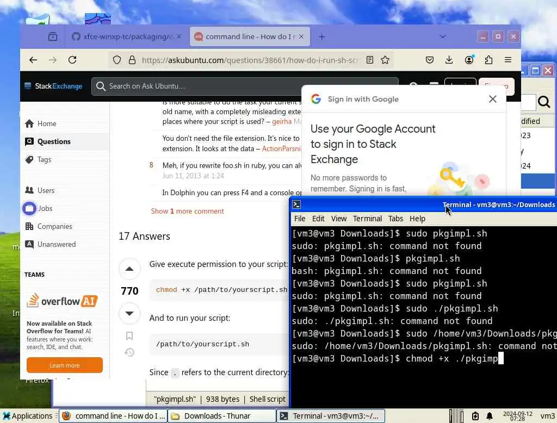Click Search on Ask Ubuntu field
Screen dimensions: 557x423
coord(245,86)
